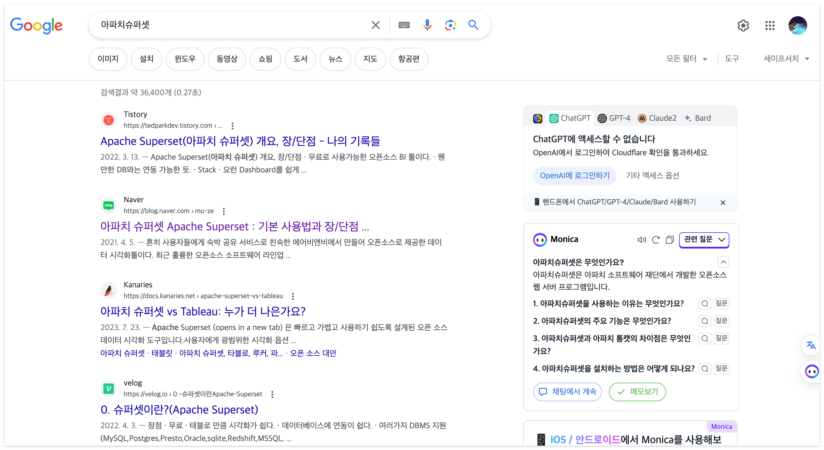Open the 관련 질문 dropdown in Monica

click(704, 240)
